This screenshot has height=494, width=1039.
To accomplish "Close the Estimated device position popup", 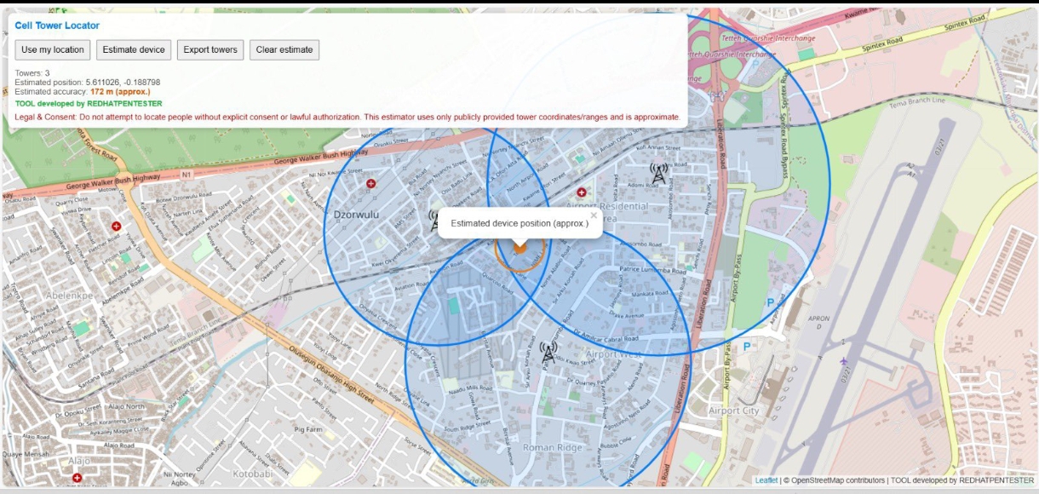I will point(594,215).
